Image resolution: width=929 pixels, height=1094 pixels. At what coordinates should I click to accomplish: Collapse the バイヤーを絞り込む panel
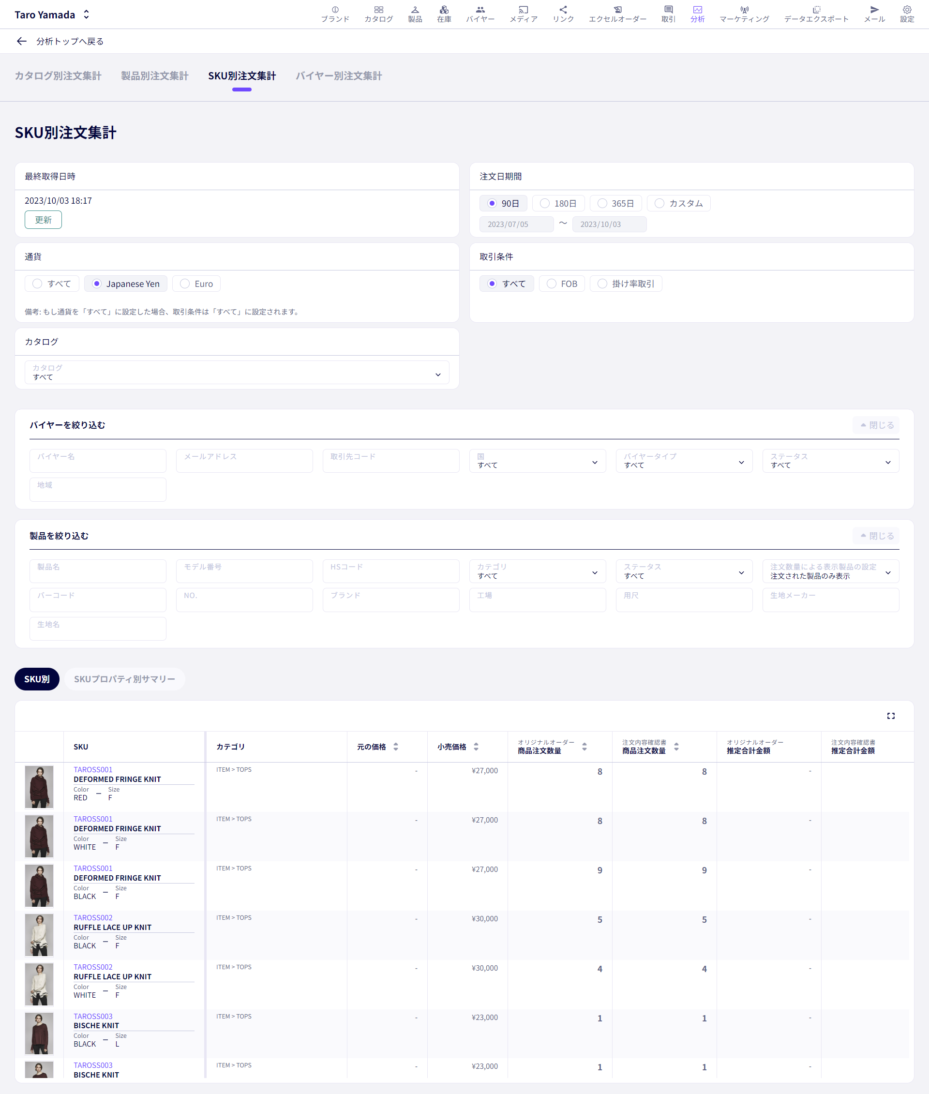tap(876, 425)
